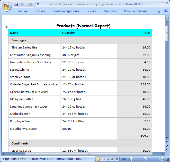Open Select Browse Object circle button
The image size is (170, 162).
tap(167, 145)
